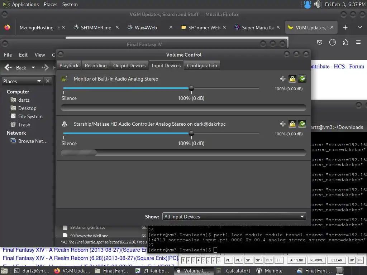367x275 pixels.
Task: Click the VL- volume down button
Action: pyautogui.click(x=229, y=260)
